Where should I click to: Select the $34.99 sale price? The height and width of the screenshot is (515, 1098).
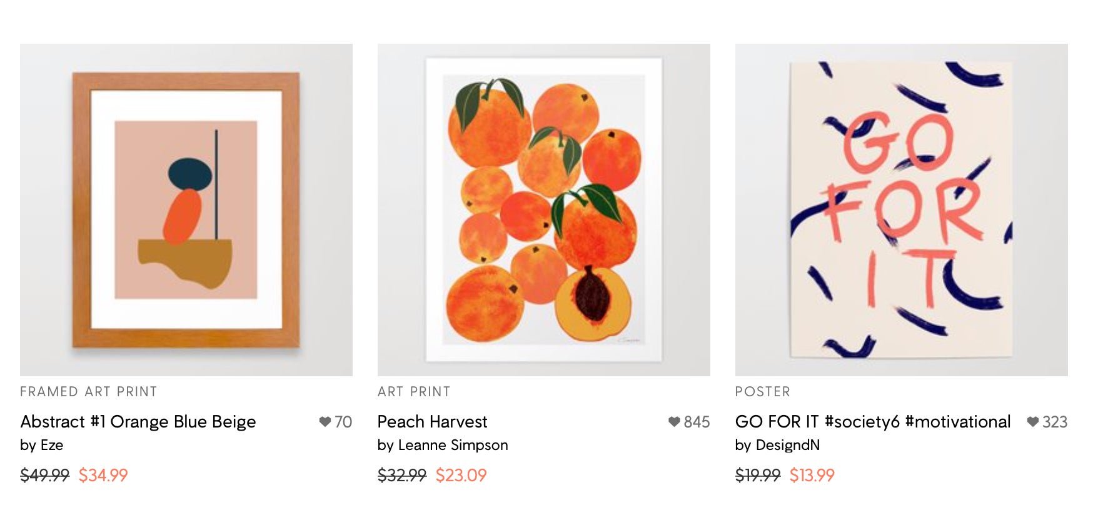[x=103, y=476]
